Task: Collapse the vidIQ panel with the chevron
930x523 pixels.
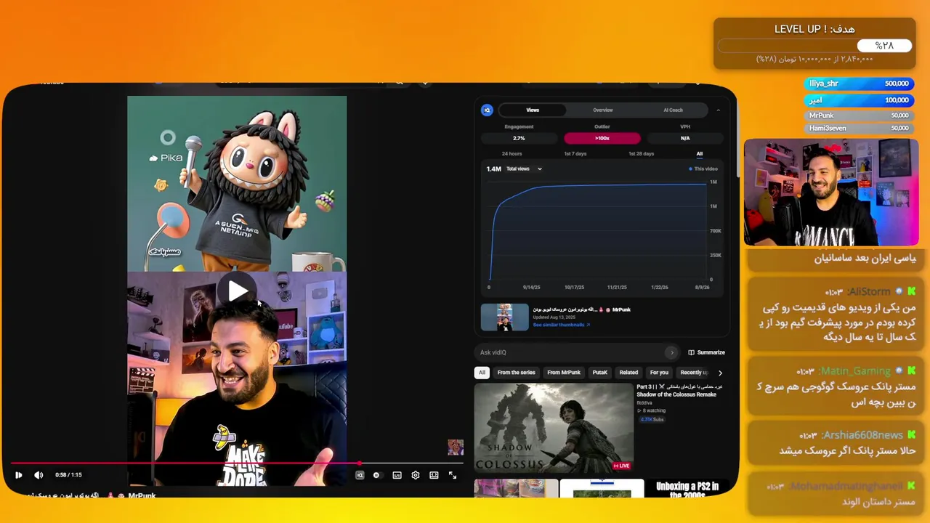Action: [x=719, y=110]
